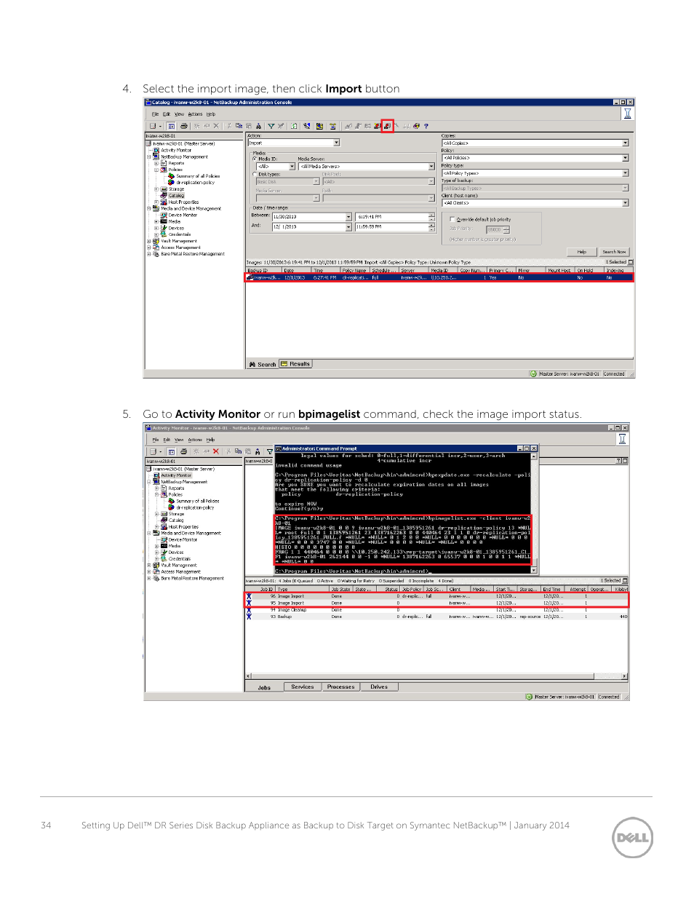The width and height of the screenshot is (694, 899).
Task: Click the Policy Name column header
Action: [x=355, y=270]
